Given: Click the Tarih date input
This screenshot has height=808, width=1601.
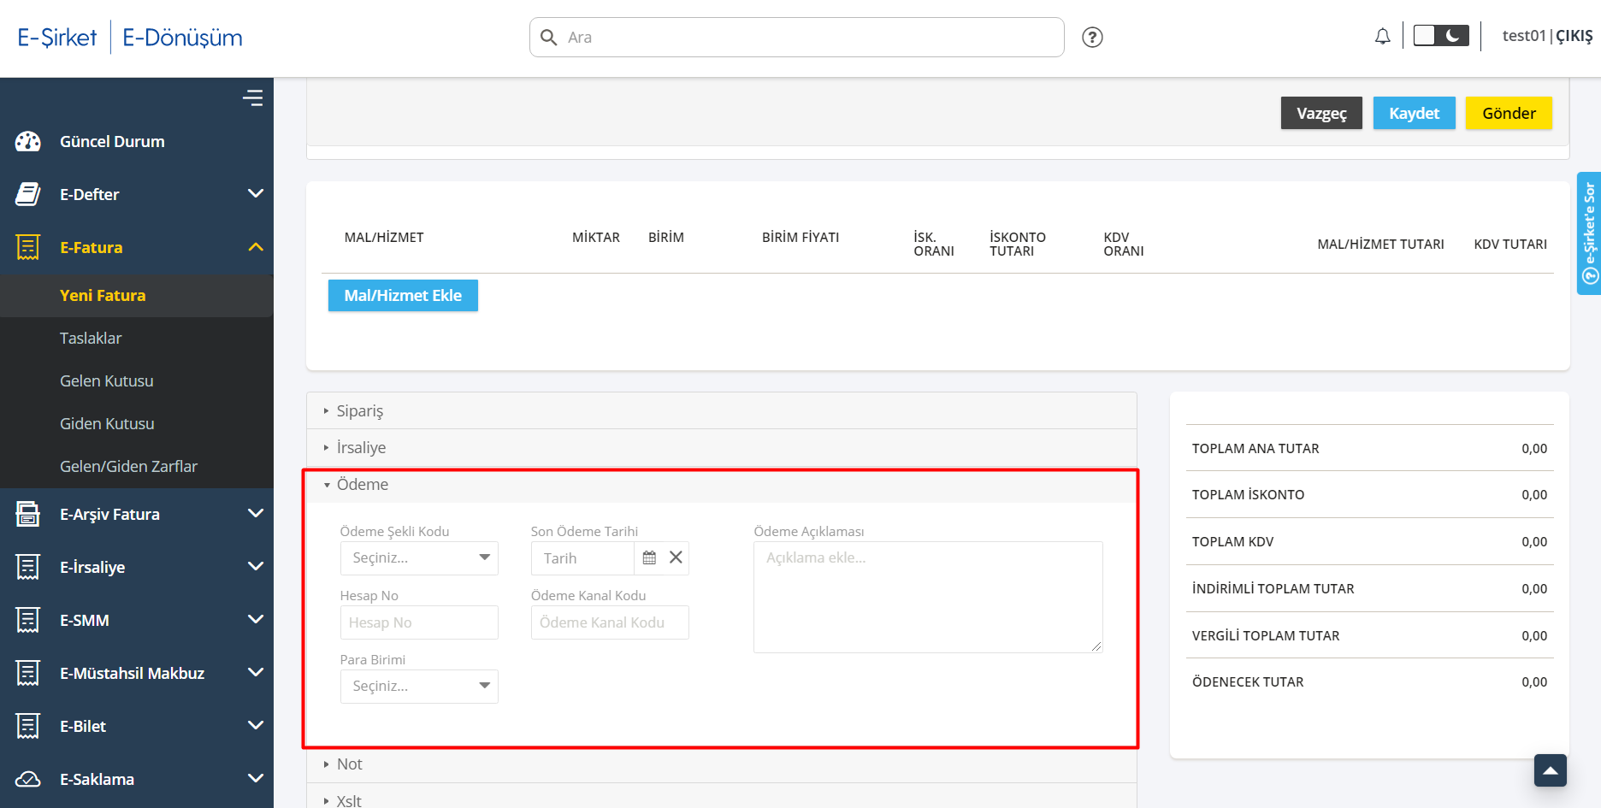Looking at the screenshot, I should (x=583, y=558).
